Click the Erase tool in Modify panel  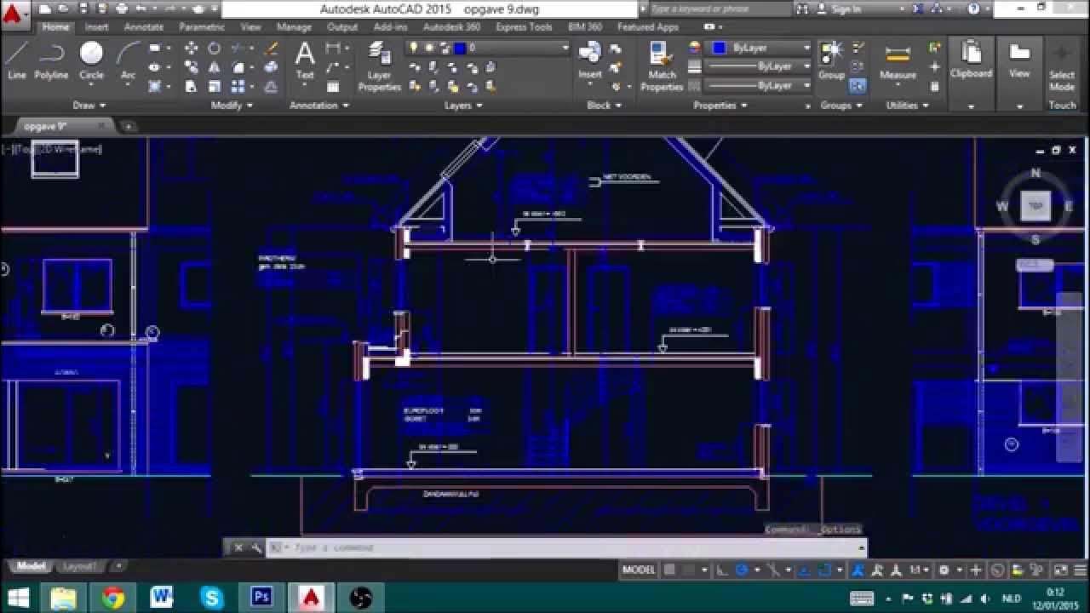(272, 49)
